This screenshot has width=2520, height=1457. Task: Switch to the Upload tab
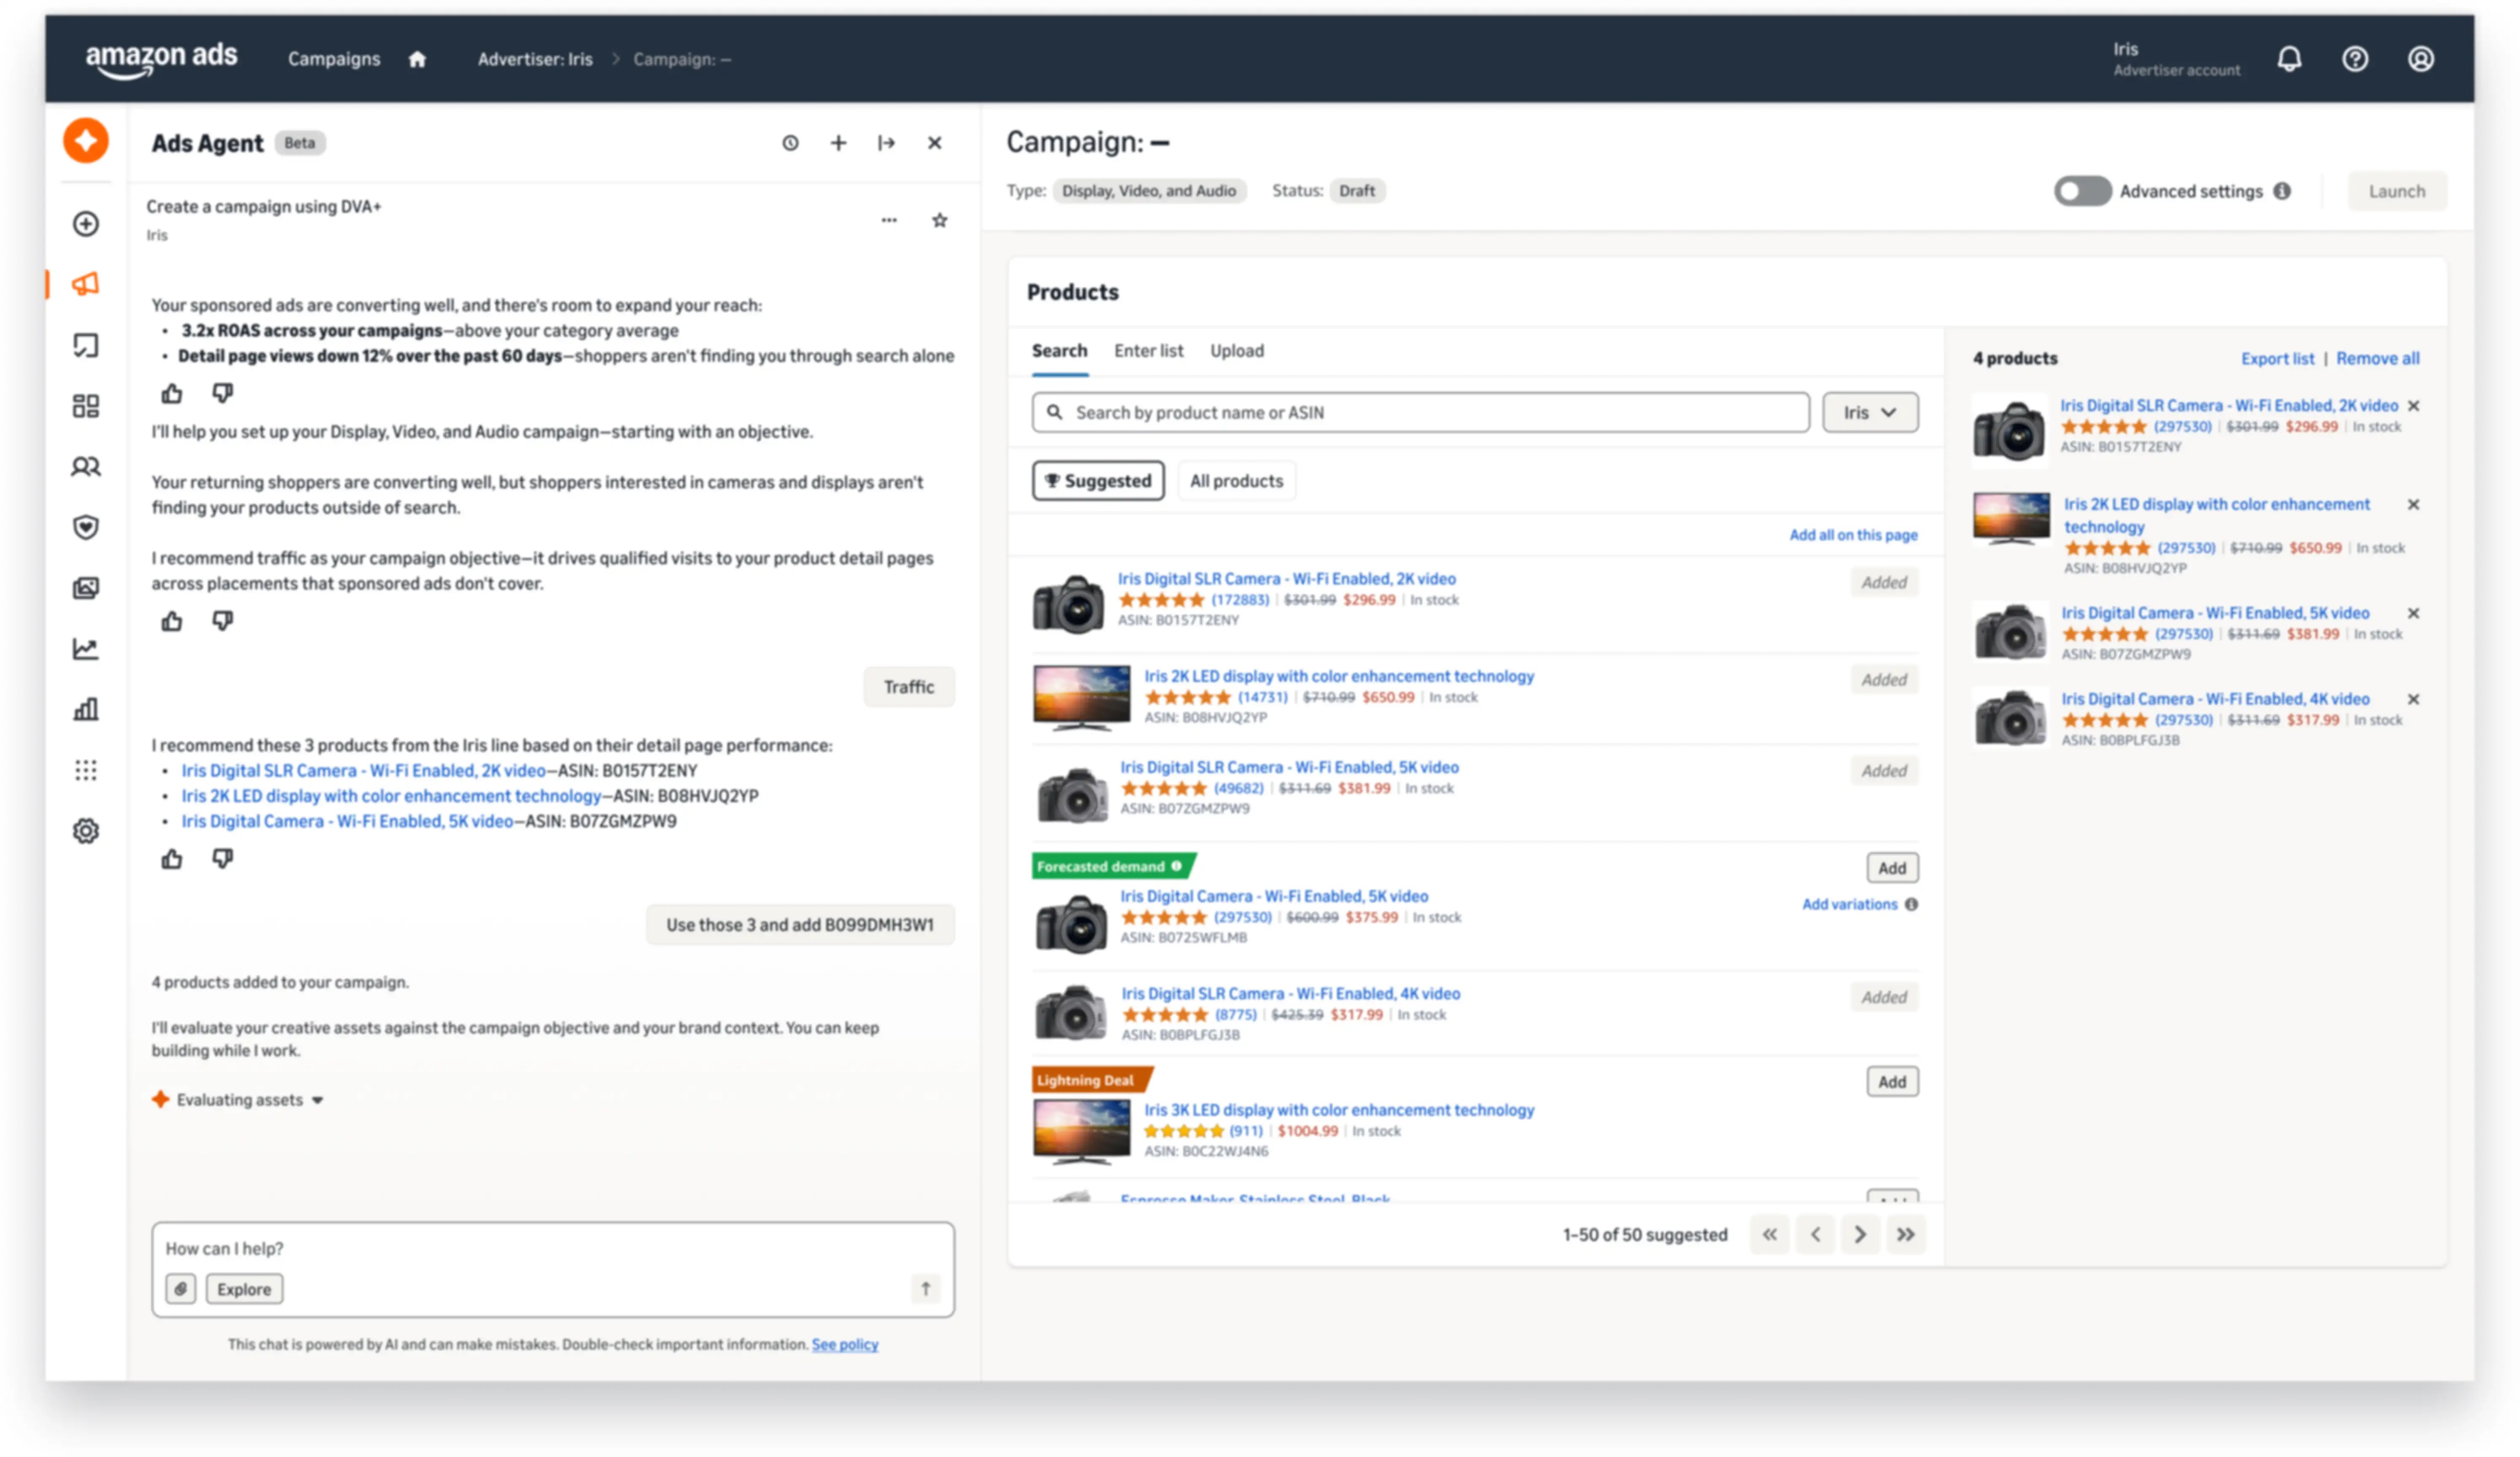[x=1237, y=351]
